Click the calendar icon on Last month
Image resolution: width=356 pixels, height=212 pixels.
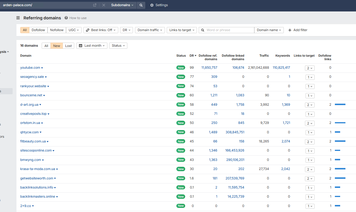click(81, 46)
